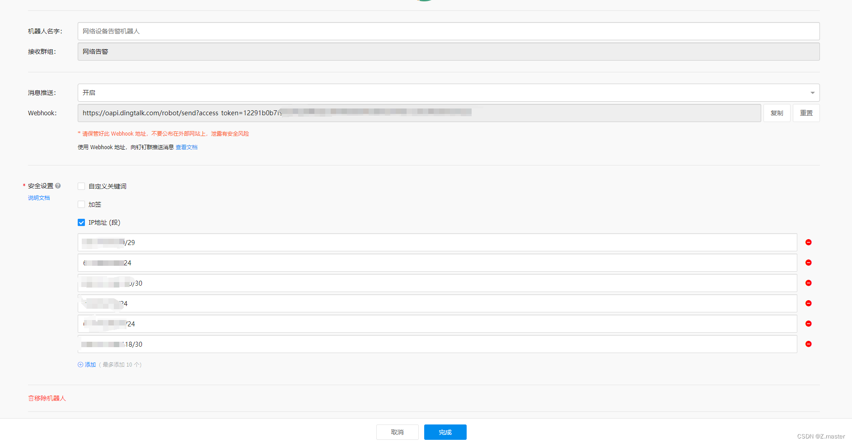Remove the IP entry ending in /29
Screen dimensions: 852x443
point(809,242)
